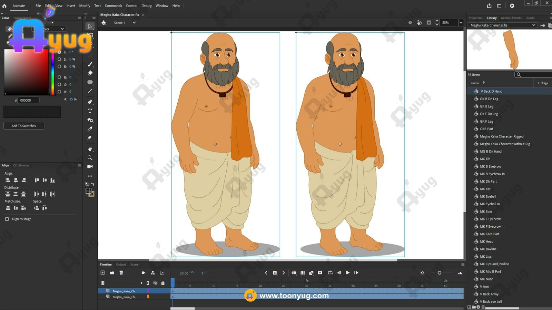Image resolution: width=552 pixels, height=310 pixels.
Task: Pick the Text tool in toolbar
Action: (90, 111)
